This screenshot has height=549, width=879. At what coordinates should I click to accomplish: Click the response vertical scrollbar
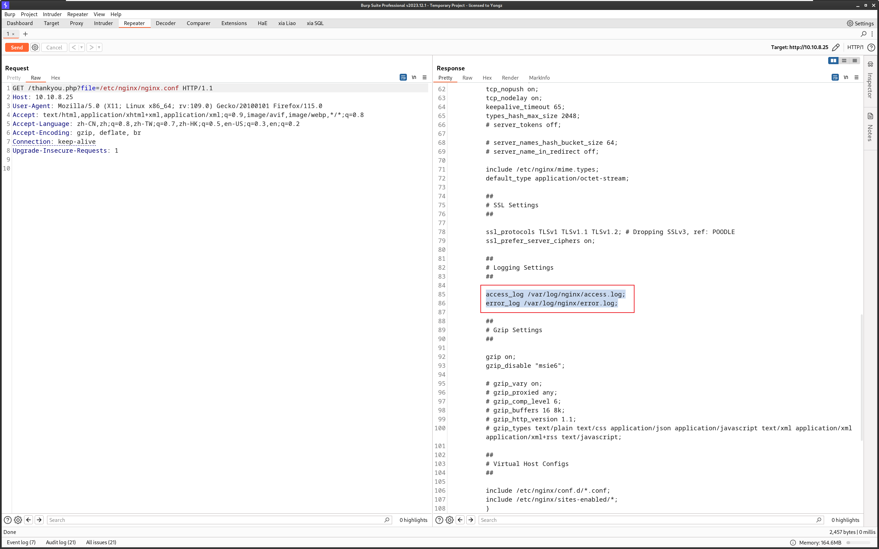click(x=861, y=378)
